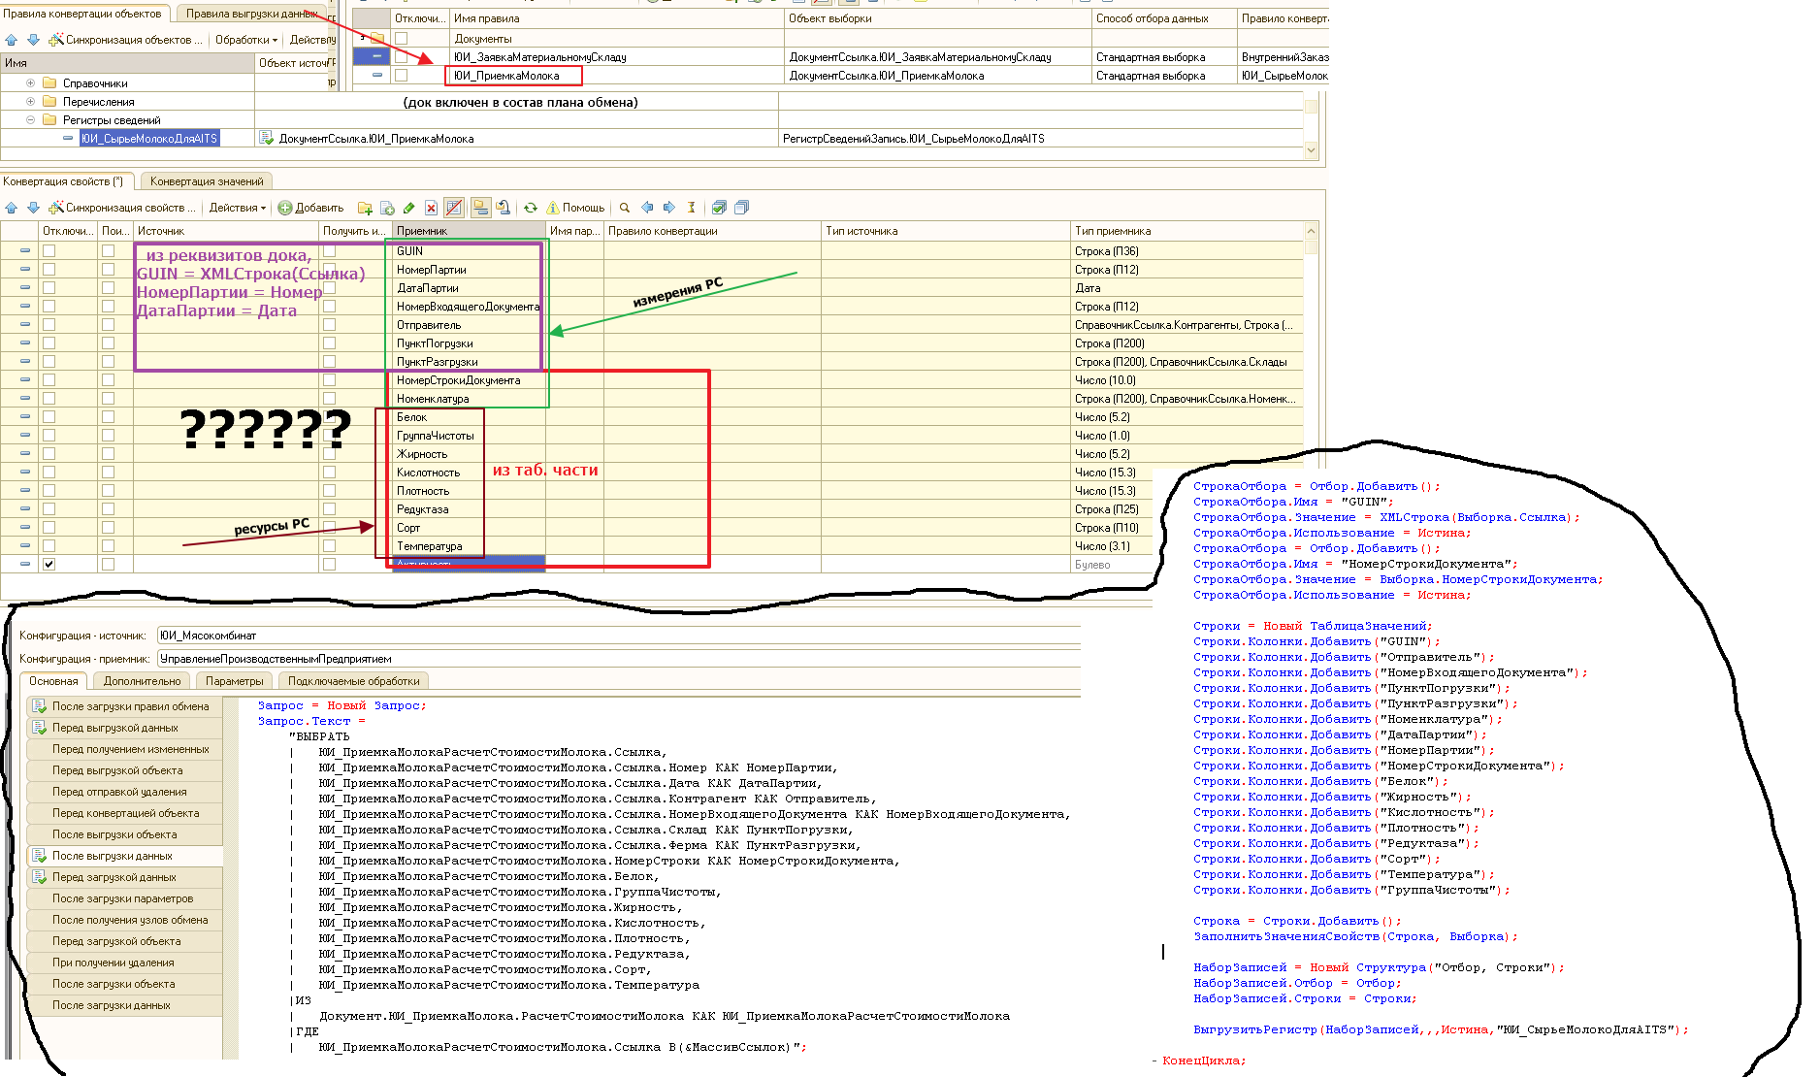Collapse Регистры сведений tree node
1820x1077 pixels.
[30, 120]
